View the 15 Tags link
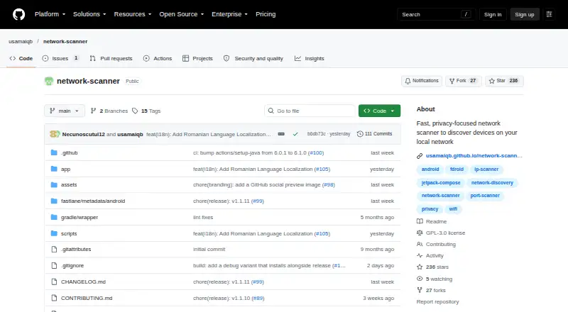 click(x=146, y=111)
